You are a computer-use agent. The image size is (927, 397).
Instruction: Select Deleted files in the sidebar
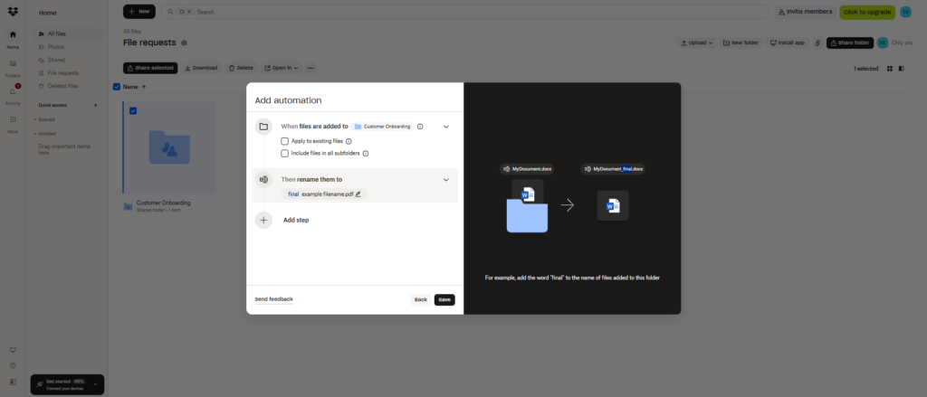coord(62,86)
